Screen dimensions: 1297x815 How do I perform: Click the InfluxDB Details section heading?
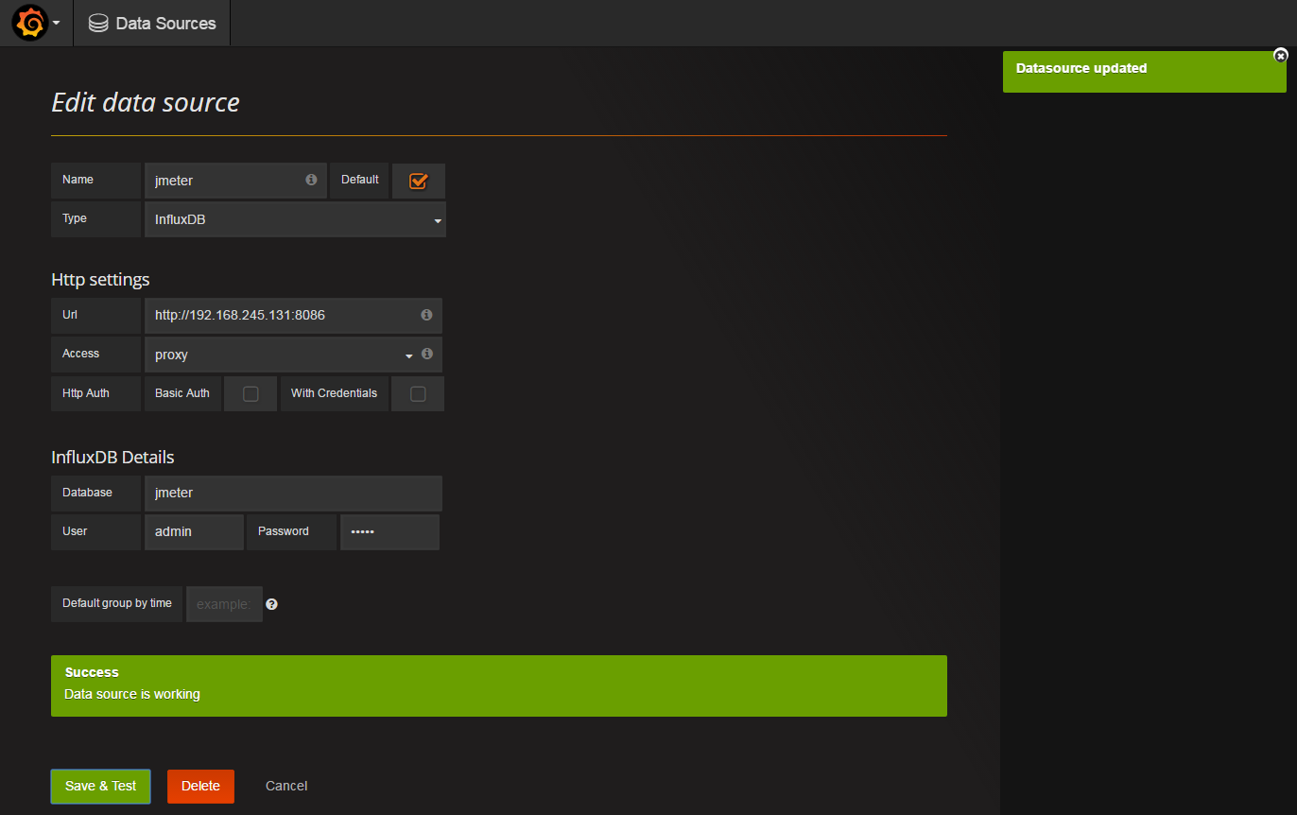tap(112, 458)
